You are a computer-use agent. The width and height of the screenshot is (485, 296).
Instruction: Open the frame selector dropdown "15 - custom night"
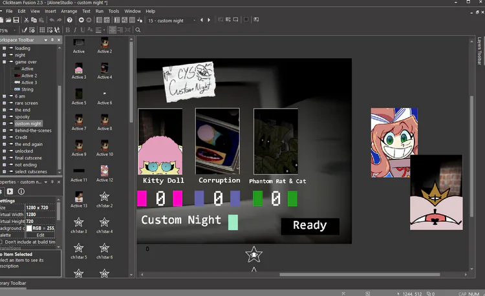click(172, 21)
